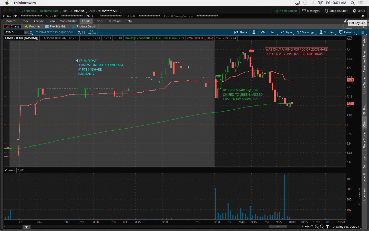Open macOS Wi-Fi menu
The image size is (369, 231).
click(x=320, y=3)
